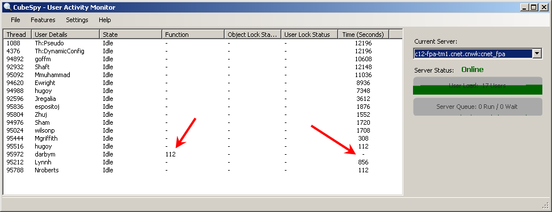The image size is (552, 212).
Task: Click the 112 value in Function column
Action: tap(170, 154)
